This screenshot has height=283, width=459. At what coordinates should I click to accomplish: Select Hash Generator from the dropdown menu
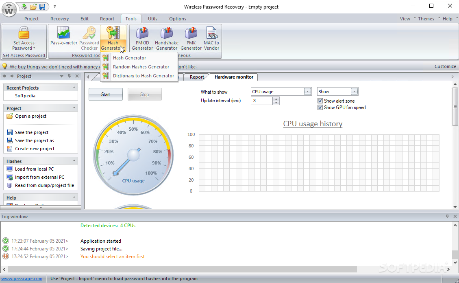point(139,58)
